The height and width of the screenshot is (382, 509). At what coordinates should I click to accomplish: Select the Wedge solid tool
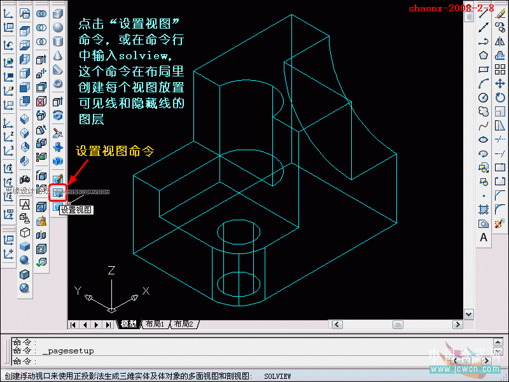tap(58, 69)
